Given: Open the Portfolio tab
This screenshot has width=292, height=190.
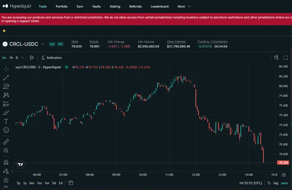Looking at the screenshot, I should pos(61,6).
